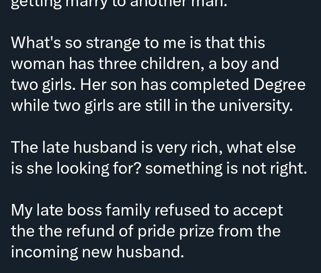Tap the phrase "My late boss"
321x273 pixels.
click(x=55, y=210)
